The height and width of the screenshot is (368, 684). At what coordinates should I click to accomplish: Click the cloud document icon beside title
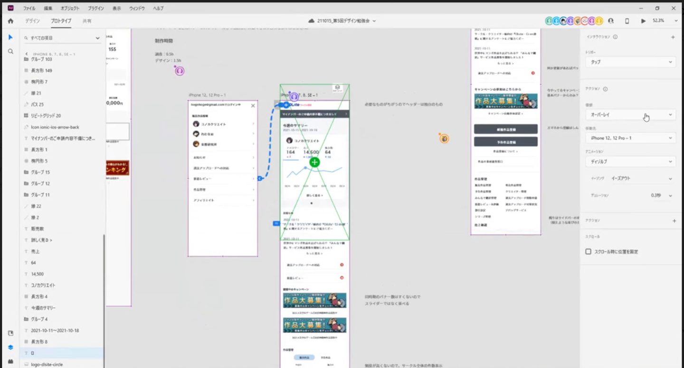312,21
